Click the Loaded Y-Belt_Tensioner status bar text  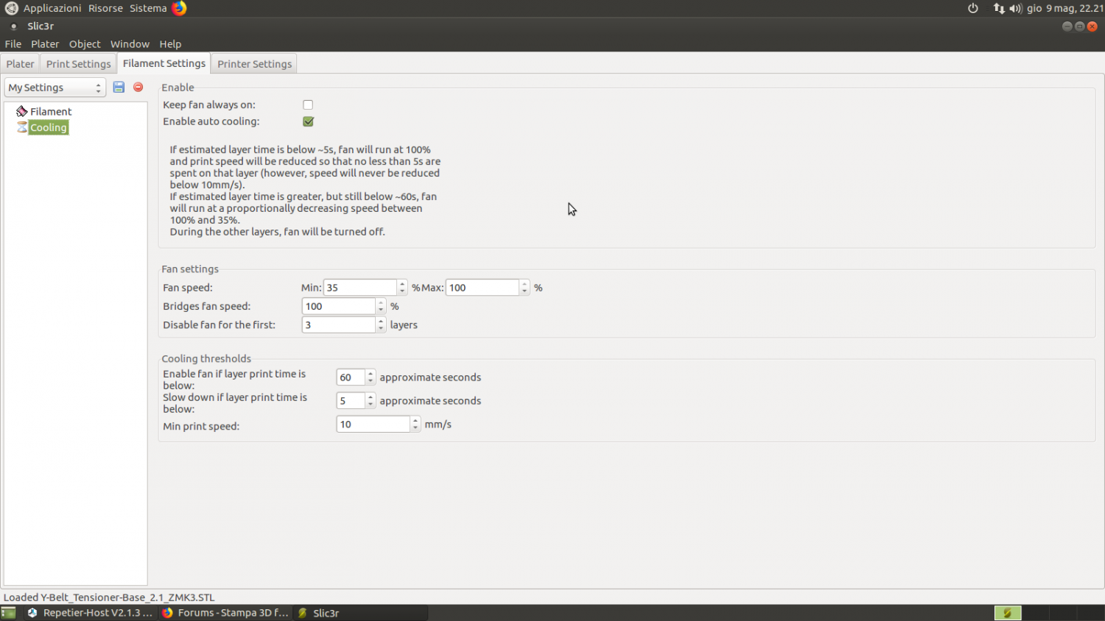[109, 597]
